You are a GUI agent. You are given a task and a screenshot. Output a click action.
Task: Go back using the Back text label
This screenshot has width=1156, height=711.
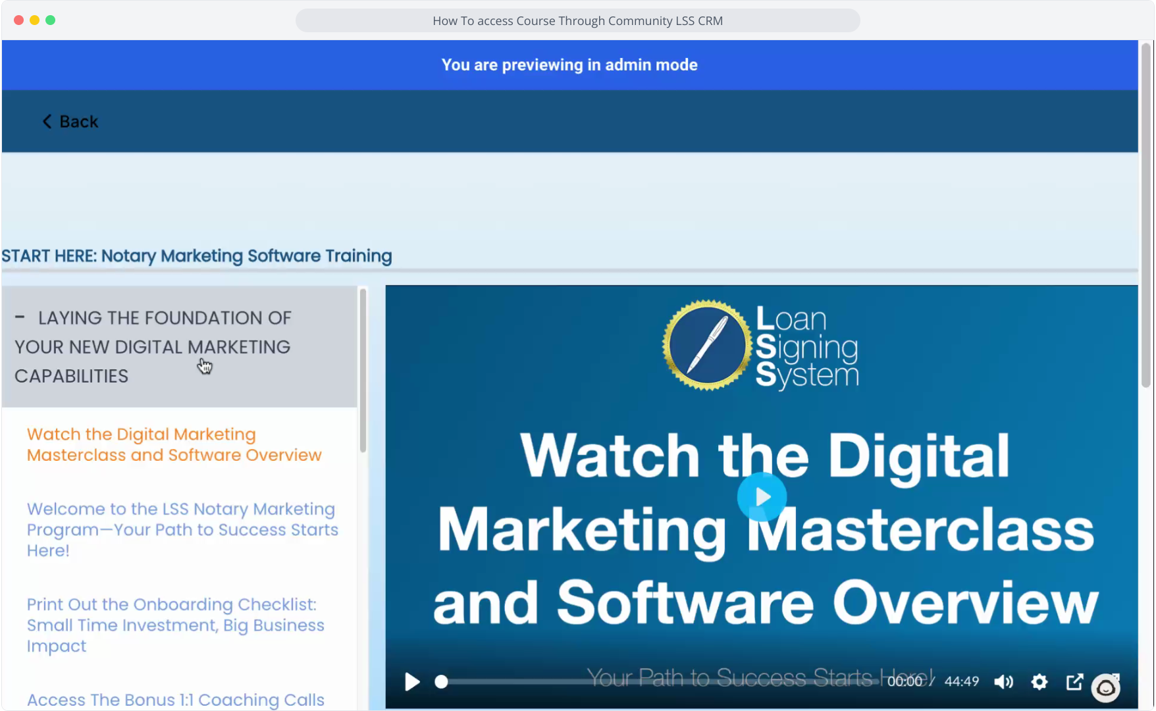pos(79,122)
